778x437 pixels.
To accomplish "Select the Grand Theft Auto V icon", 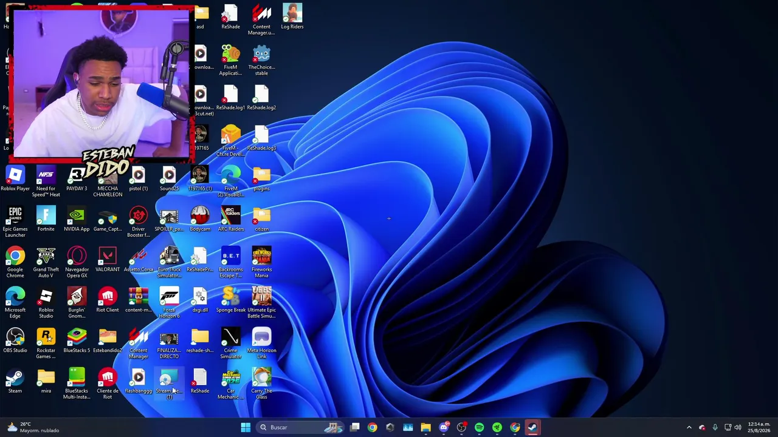I will [x=46, y=263].
